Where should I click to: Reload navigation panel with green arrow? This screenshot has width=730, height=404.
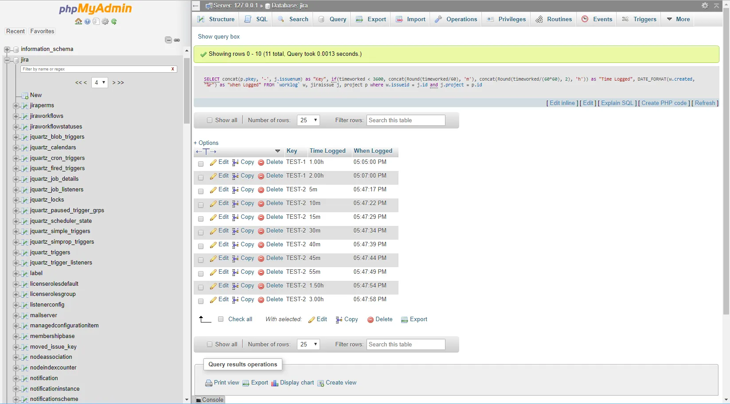[x=114, y=21]
